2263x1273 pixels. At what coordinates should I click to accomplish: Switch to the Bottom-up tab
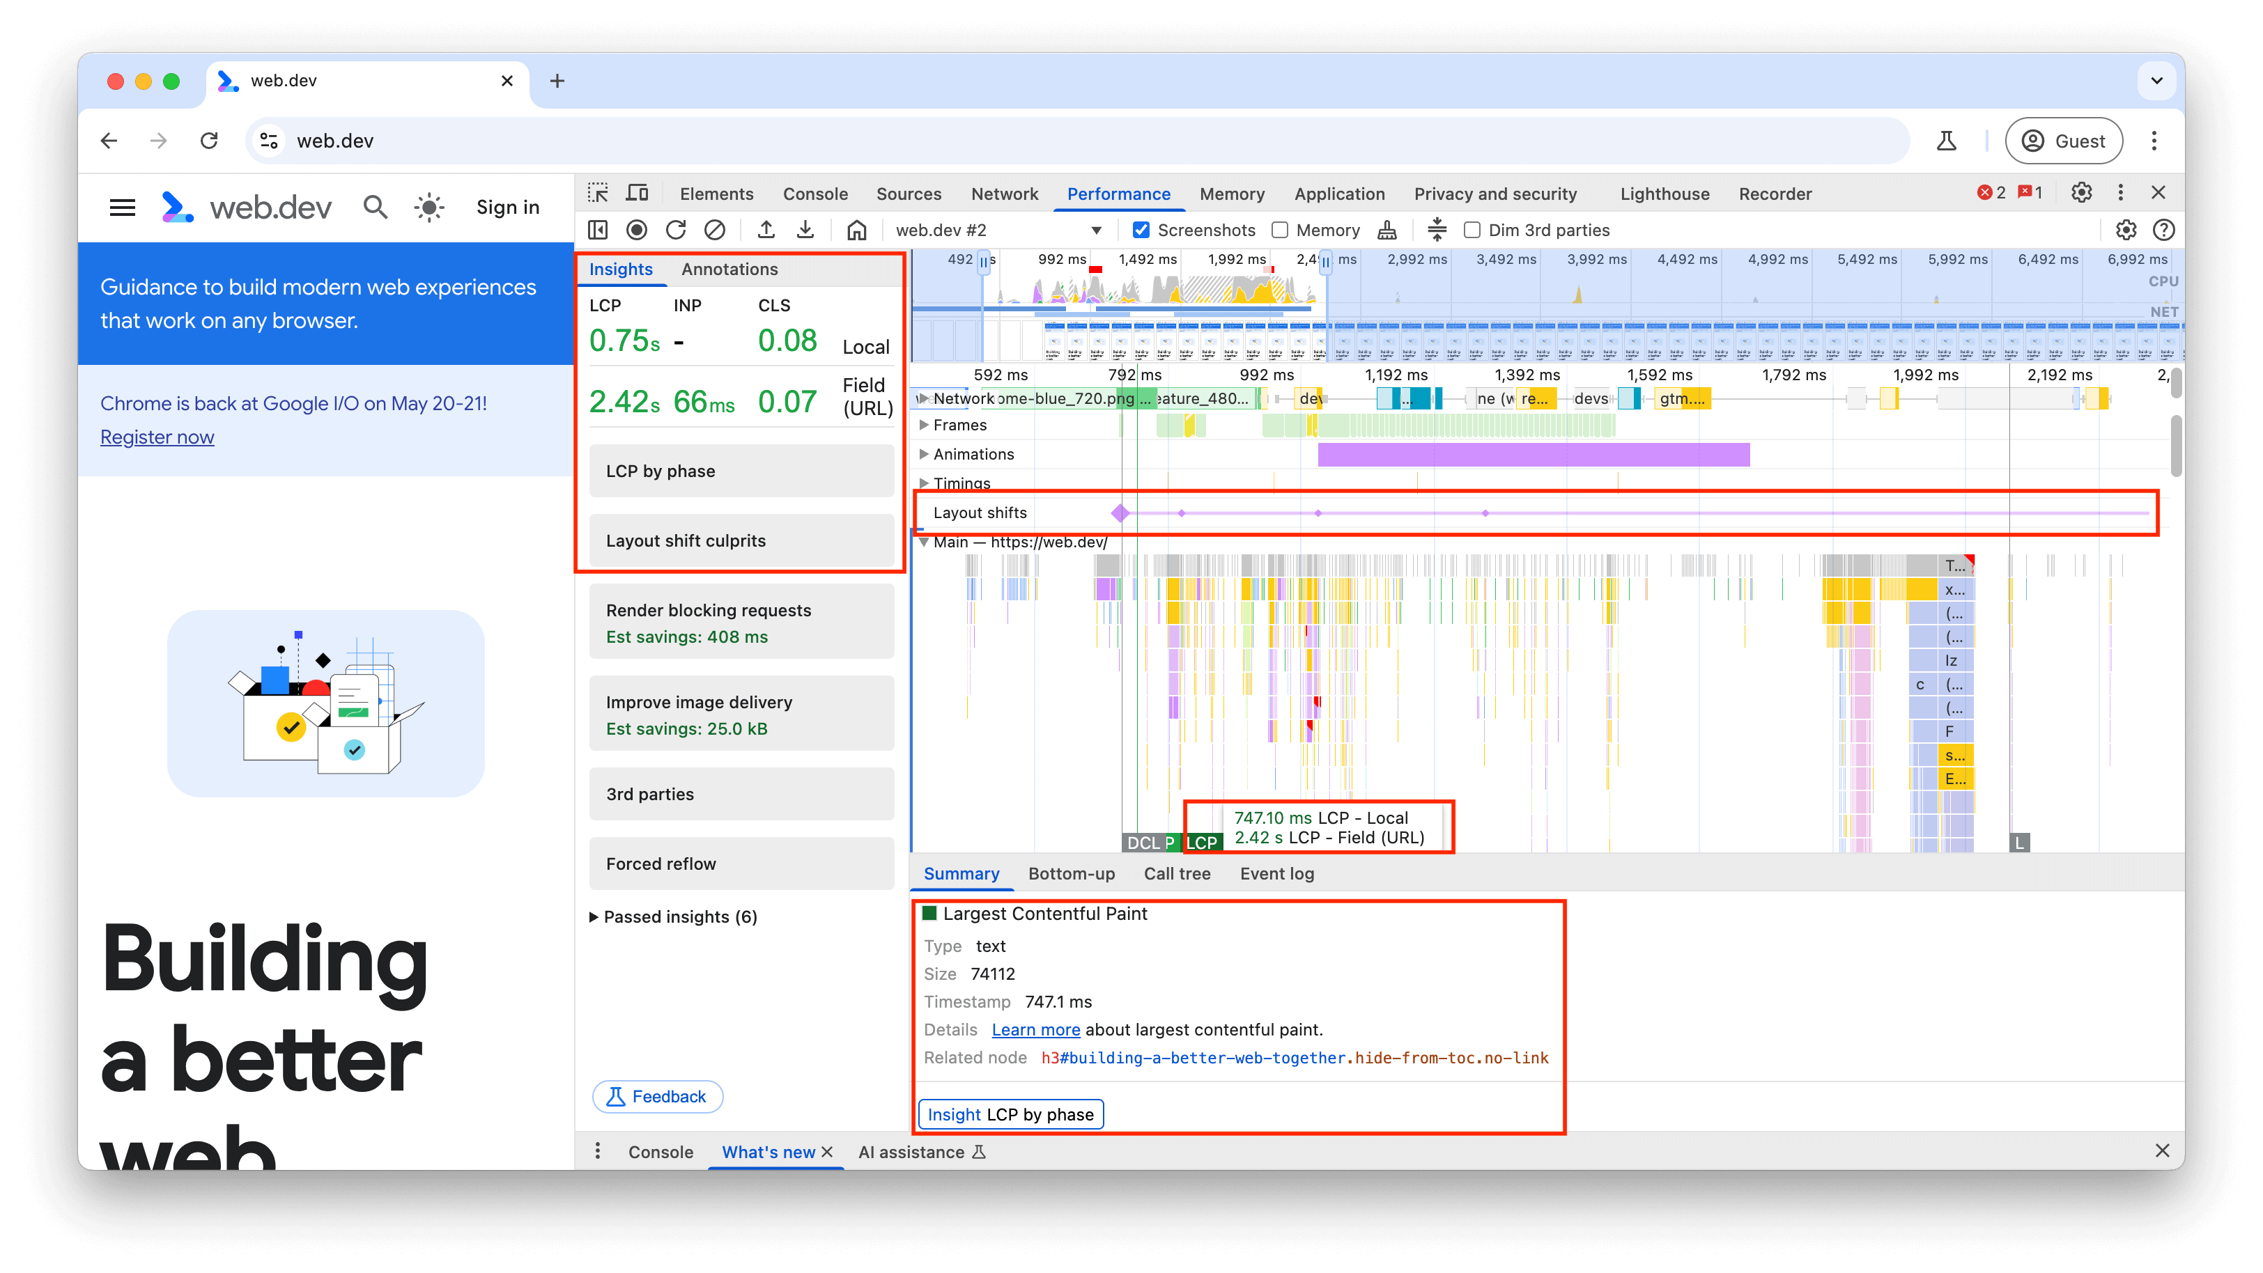coord(1071,872)
